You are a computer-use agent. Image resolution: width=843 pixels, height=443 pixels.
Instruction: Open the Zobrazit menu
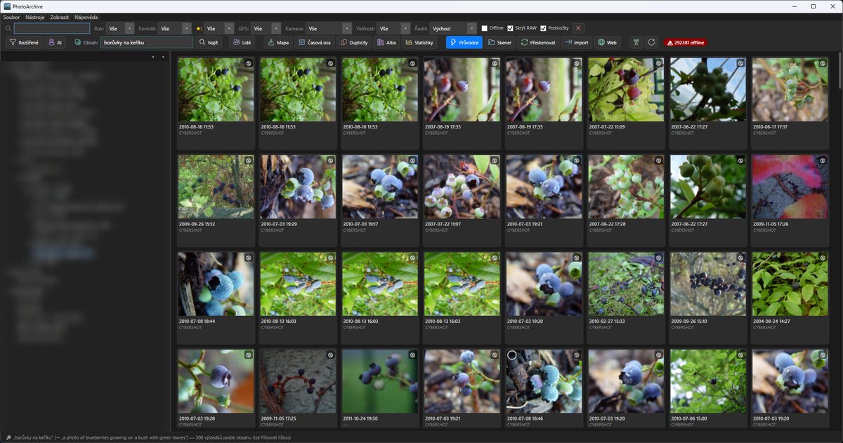[x=60, y=16]
